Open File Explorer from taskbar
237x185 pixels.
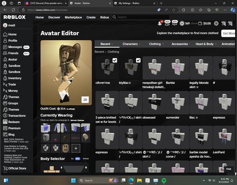coord(139,180)
